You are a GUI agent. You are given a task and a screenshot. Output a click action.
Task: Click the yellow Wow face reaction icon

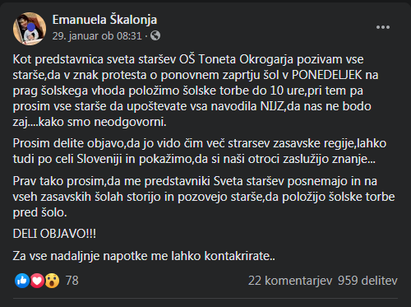[x=52, y=281]
